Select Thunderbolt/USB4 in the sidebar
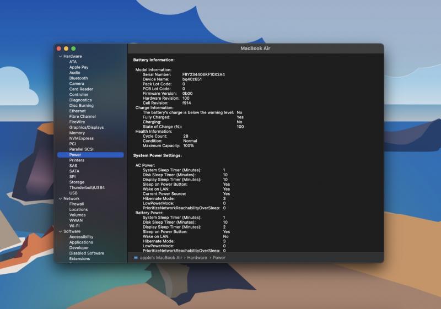This screenshot has height=309, width=441. pos(87,188)
